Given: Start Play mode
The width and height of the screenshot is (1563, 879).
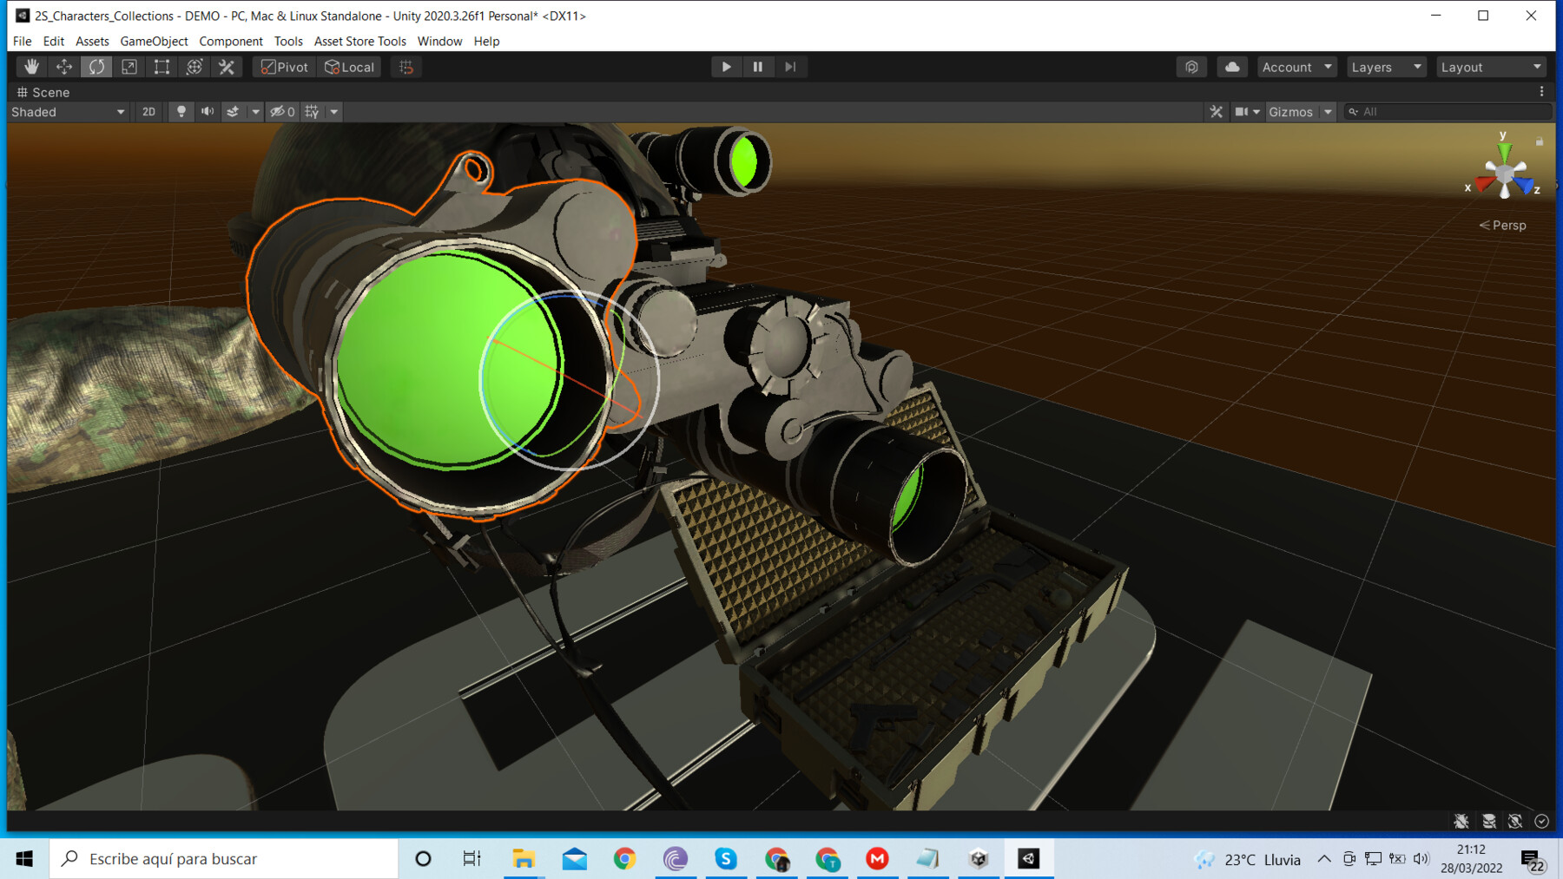Looking at the screenshot, I should coord(726,67).
